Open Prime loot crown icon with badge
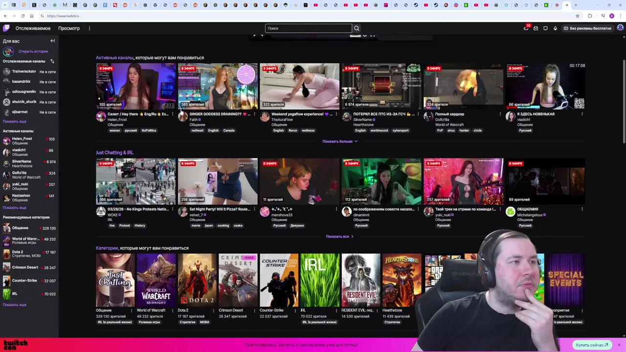 pyautogui.click(x=526, y=28)
